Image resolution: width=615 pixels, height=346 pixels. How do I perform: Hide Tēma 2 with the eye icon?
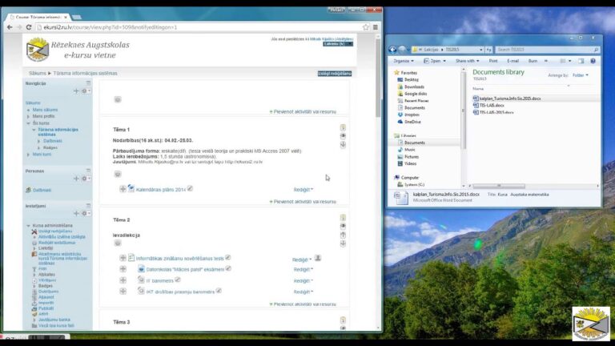coord(343,227)
